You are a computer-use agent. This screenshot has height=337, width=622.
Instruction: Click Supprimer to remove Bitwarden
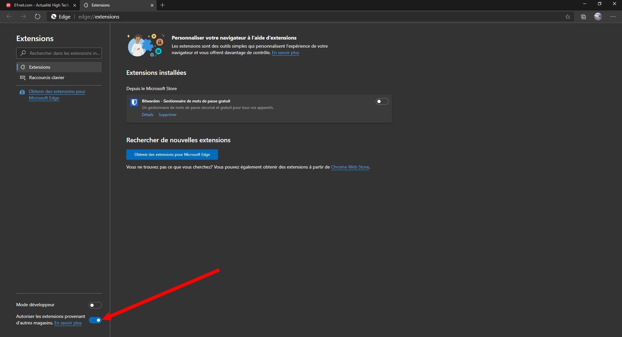pos(167,115)
